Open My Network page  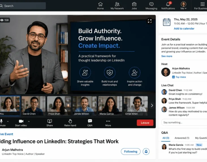(117, 6)
